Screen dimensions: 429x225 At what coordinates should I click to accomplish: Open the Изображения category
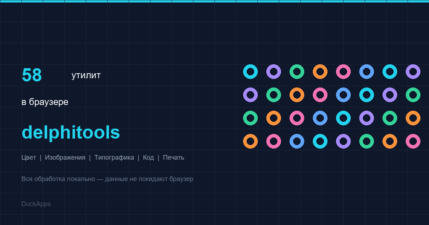[65, 157]
